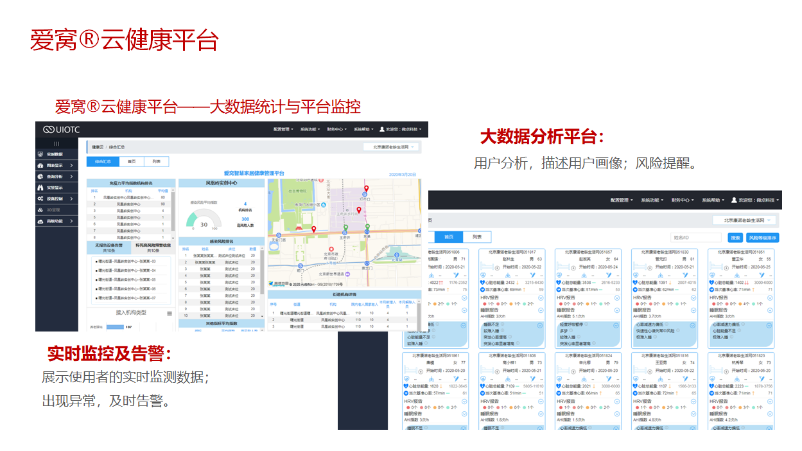The image size is (802, 451).
Task: Expand HRV报告 in card 051823
Action: 770,400
